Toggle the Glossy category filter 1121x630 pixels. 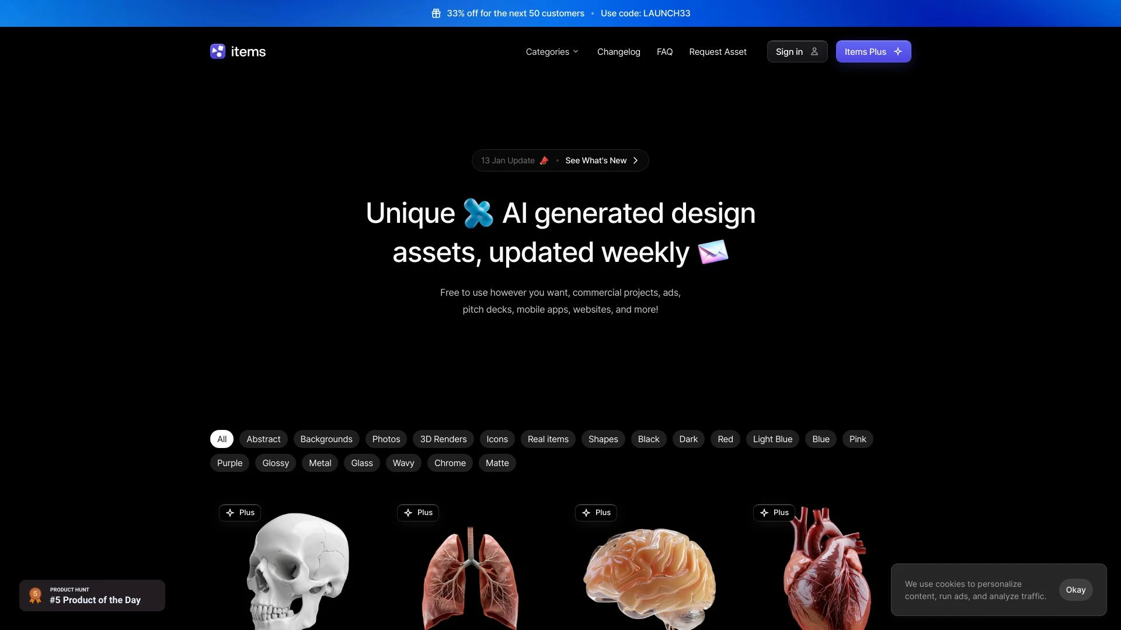276,463
